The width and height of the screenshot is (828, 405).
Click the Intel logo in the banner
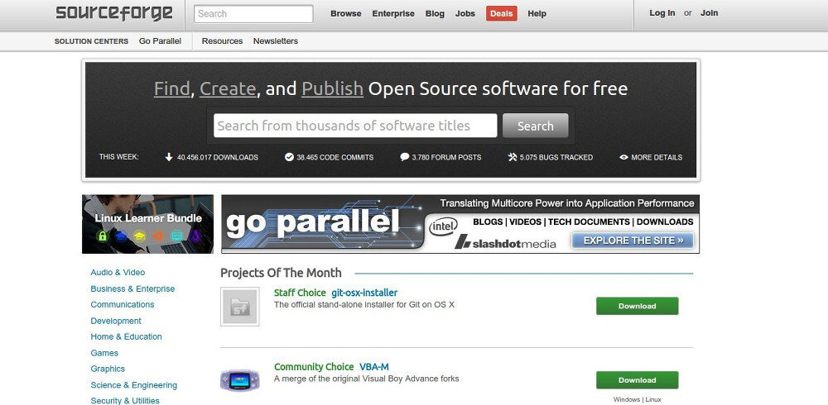pyautogui.click(x=443, y=226)
